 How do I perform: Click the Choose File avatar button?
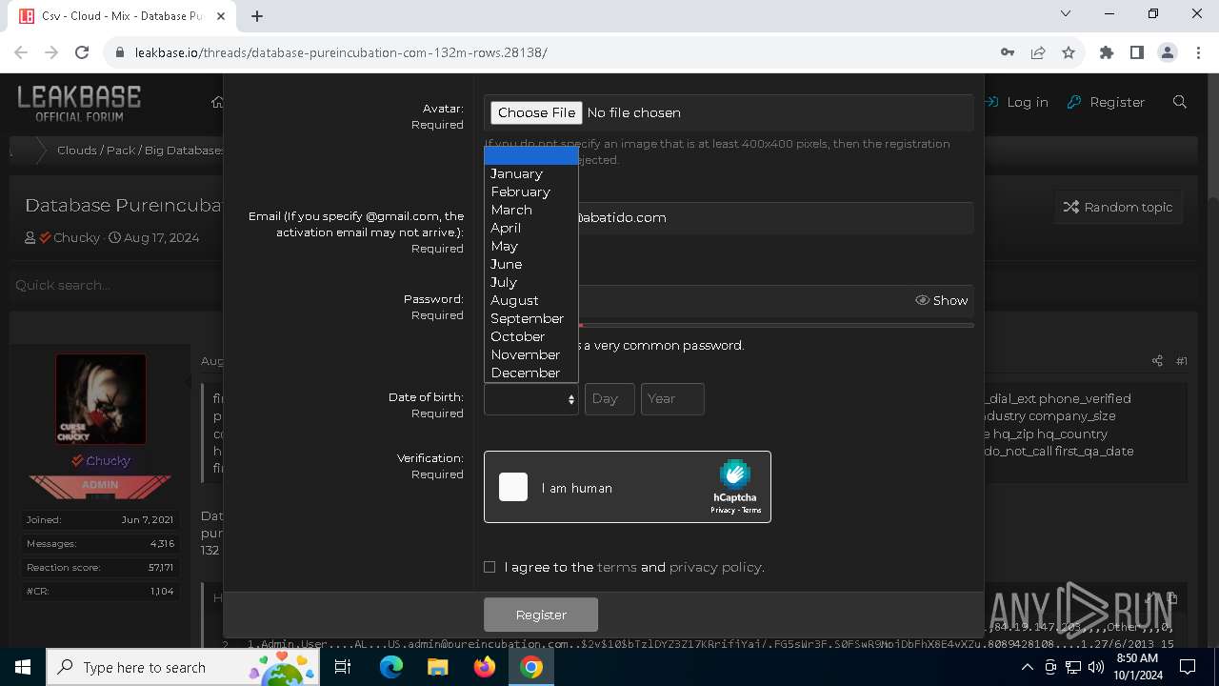[536, 112]
